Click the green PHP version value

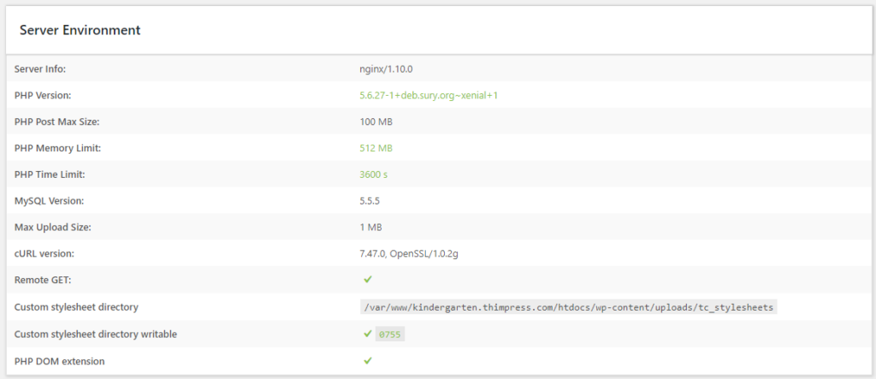coord(429,95)
